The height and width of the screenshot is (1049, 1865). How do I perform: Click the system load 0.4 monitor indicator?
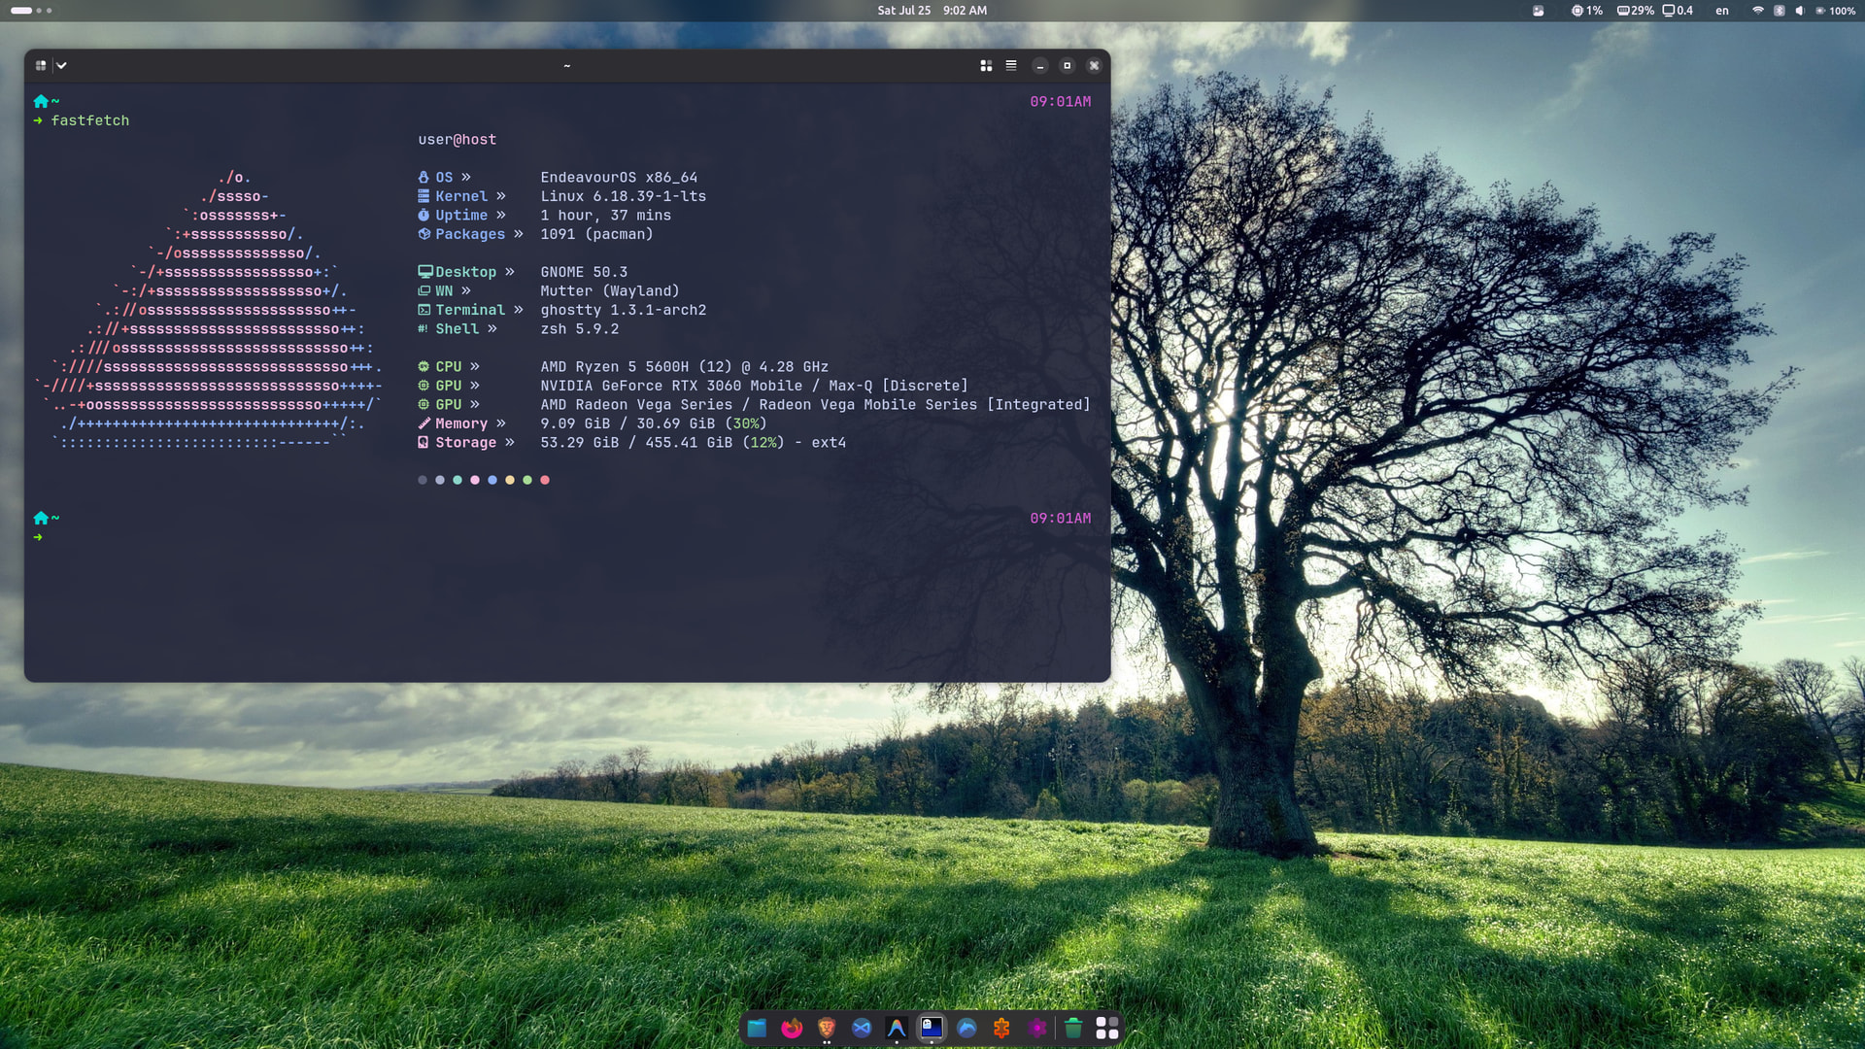1678,11
